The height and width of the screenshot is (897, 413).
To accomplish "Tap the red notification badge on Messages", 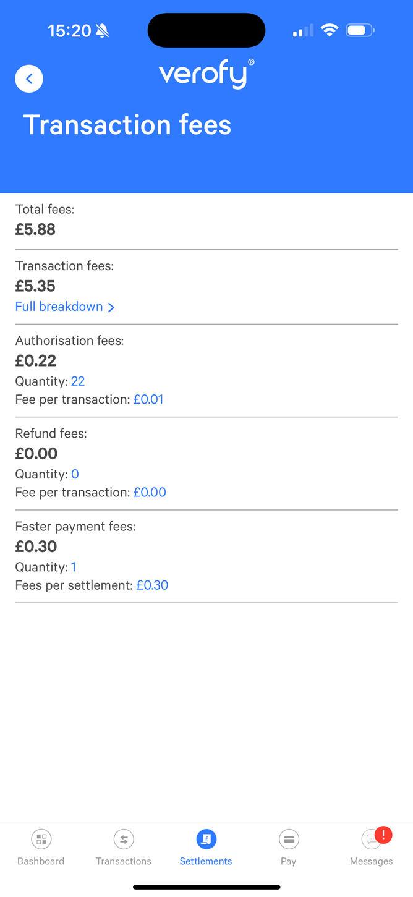I will tap(383, 835).
